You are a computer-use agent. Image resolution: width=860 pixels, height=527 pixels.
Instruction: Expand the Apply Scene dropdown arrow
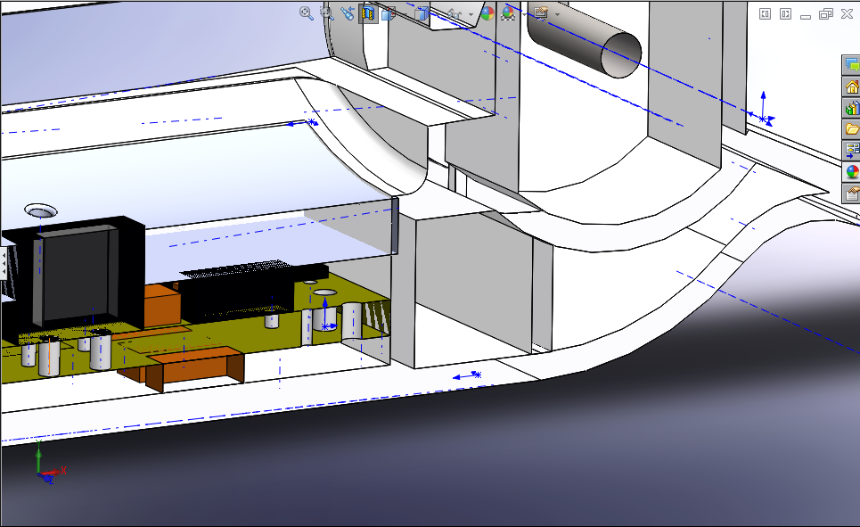tap(524, 15)
